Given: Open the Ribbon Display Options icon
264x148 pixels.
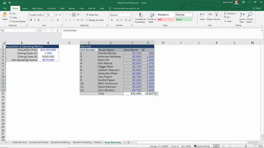Looking at the screenshot, I should pos(243,2).
